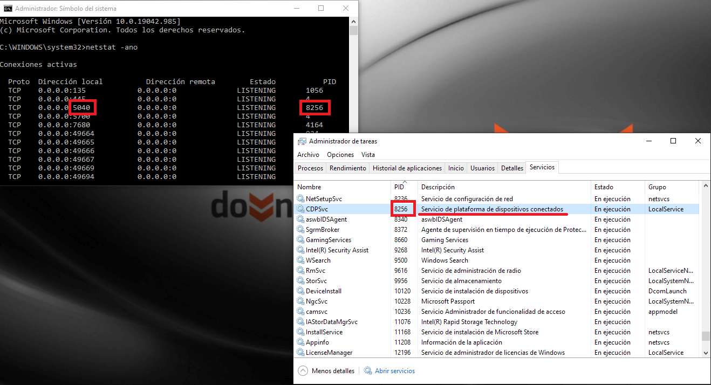This screenshot has width=711, height=385.
Task: Click the Command Prompt scrollbar up arrow
Action: click(x=353, y=21)
